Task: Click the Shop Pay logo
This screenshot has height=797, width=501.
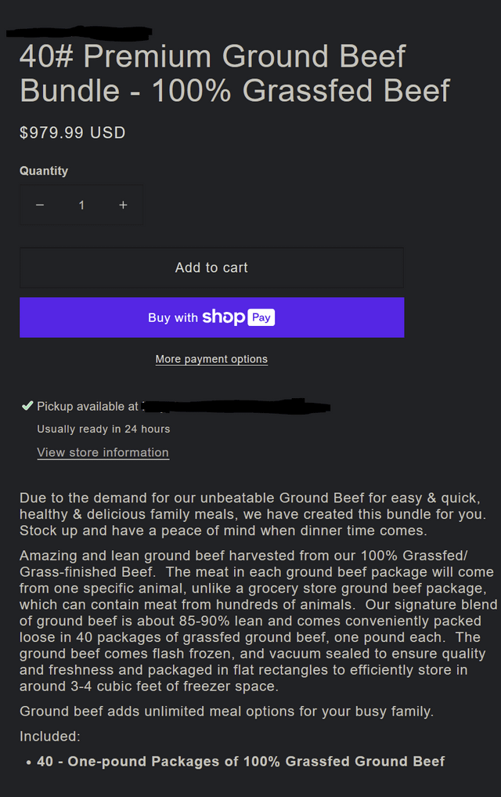Action: (238, 317)
